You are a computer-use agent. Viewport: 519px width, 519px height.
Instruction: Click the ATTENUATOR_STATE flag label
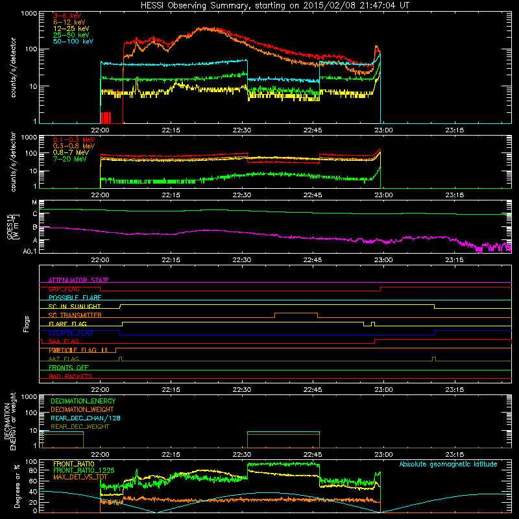point(78,280)
